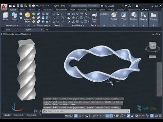Click the Autodesk App Store cart icon
Screen dimensions: 163x122
pyautogui.click(x=126, y=6)
